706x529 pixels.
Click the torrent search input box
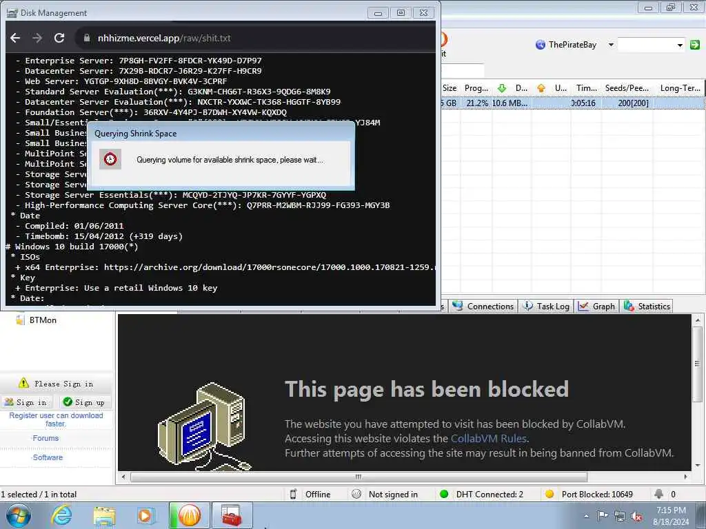[646, 45]
